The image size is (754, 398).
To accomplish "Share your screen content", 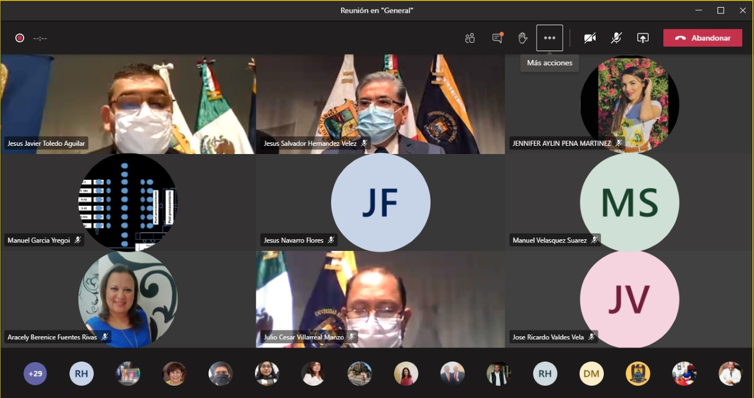I will (x=643, y=38).
